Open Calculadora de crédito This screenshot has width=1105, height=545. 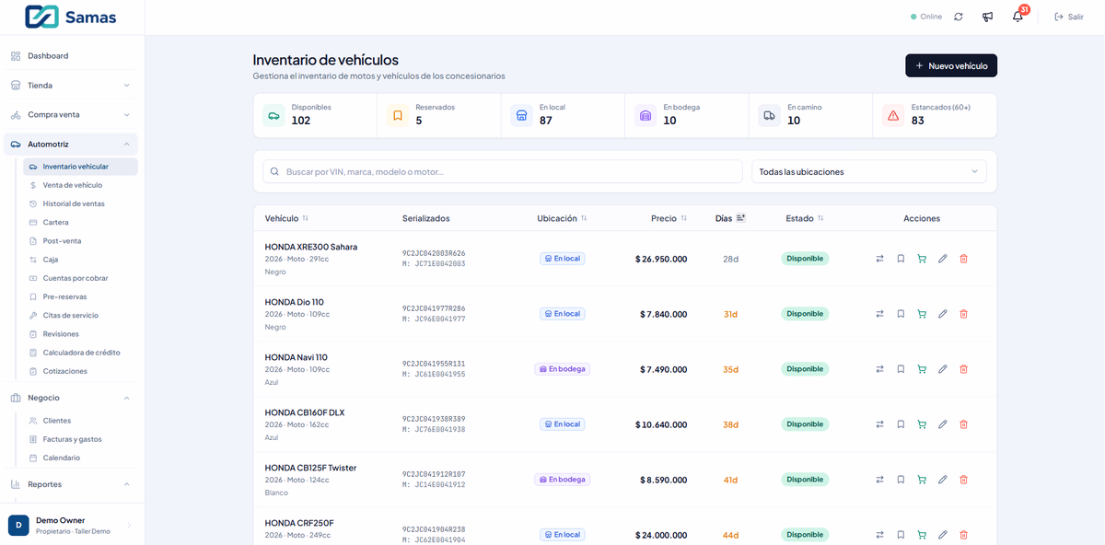pyautogui.click(x=80, y=353)
